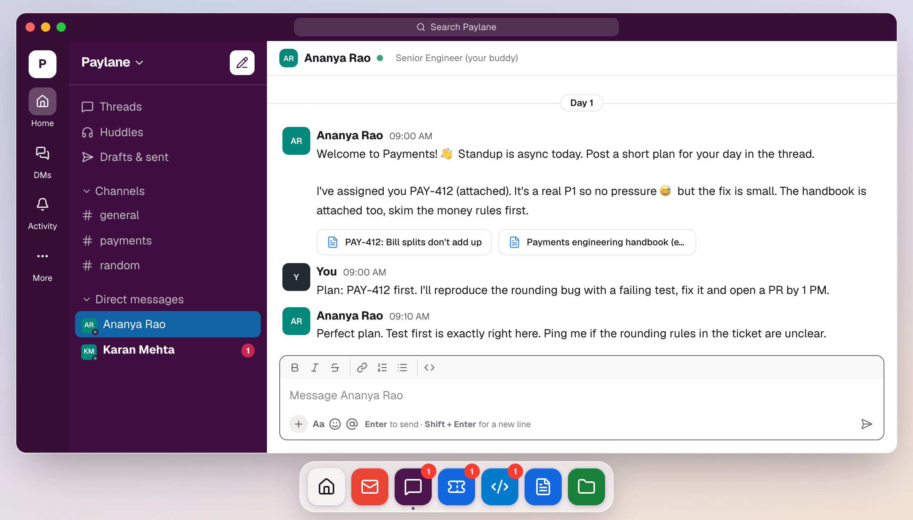Open Threads in the sidebar
The width and height of the screenshot is (913, 520).
click(168, 107)
